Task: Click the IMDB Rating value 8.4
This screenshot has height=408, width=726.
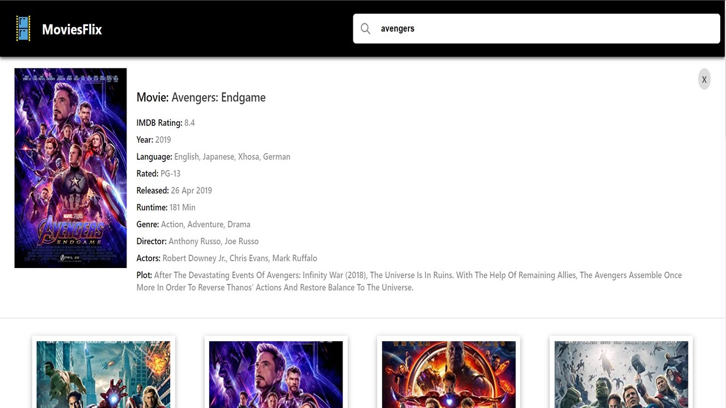Action: tap(189, 123)
